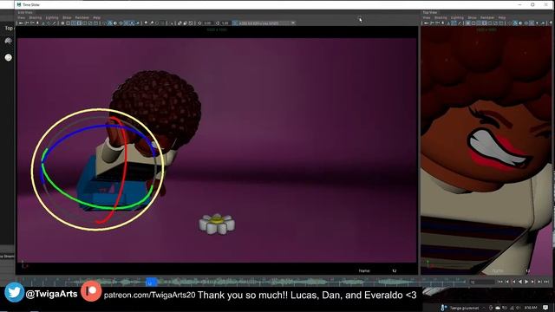
Task: Toggle Resolution Gate in left viewport toolbar
Action: click(74, 23)
